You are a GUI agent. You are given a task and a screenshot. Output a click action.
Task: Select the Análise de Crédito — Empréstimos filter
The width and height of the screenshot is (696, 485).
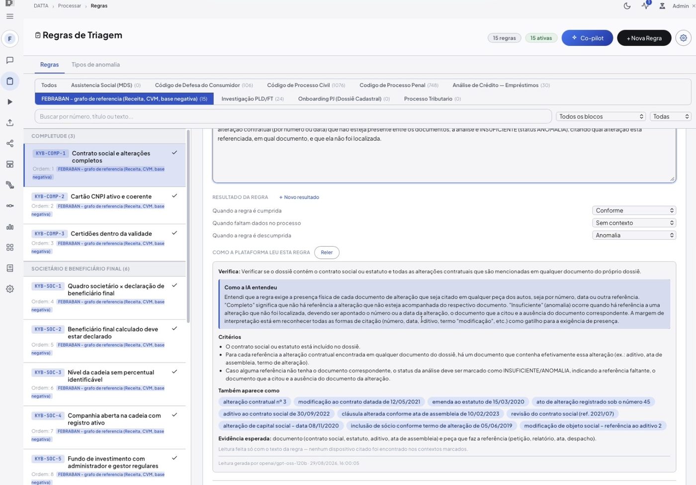[x=501, y=85]
